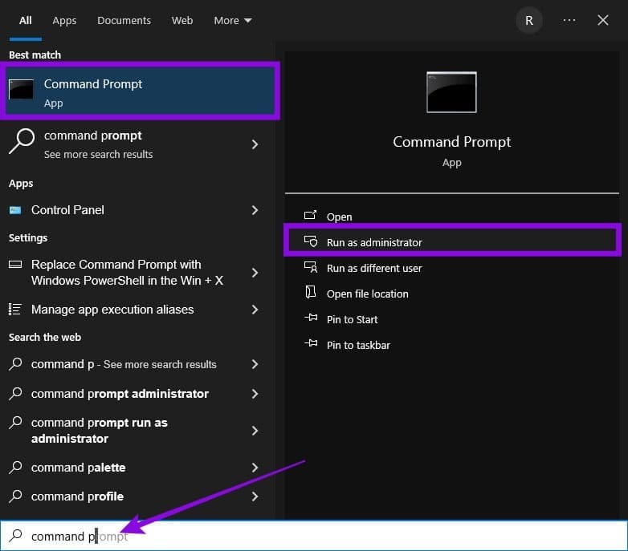The image size is (628, 551).
Task: Expand the Control Panel result chevron
Action: [x=255, y=210]
